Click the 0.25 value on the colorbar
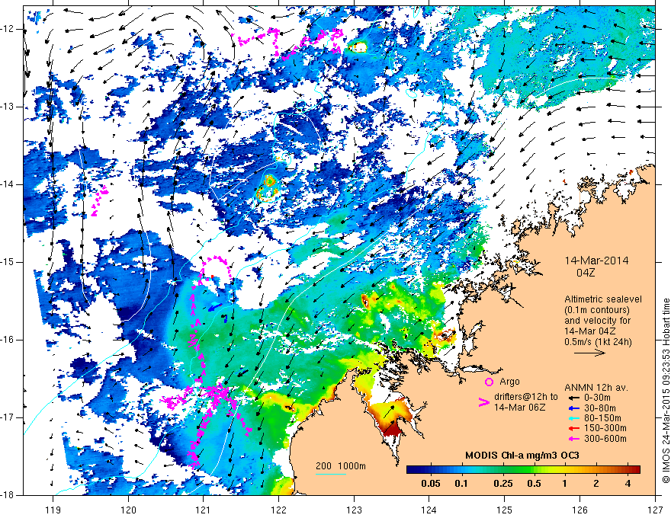 502,484
